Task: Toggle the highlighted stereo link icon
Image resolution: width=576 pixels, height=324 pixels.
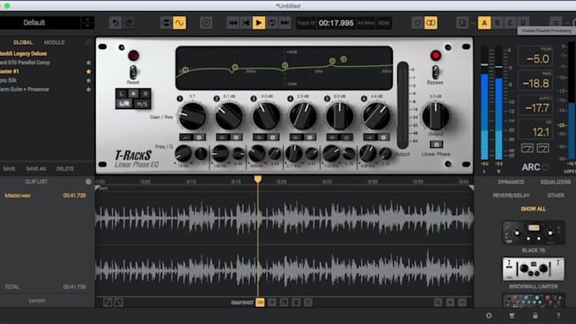Action: click(x=431, y=23)
